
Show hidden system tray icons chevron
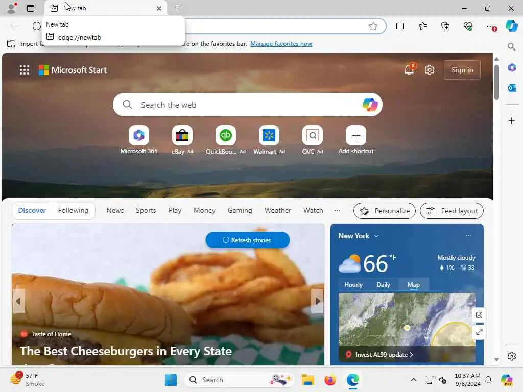point(413,380)
